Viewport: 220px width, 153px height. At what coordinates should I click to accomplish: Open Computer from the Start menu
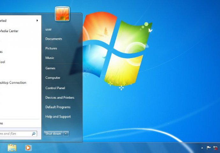(x=53, y=78)
